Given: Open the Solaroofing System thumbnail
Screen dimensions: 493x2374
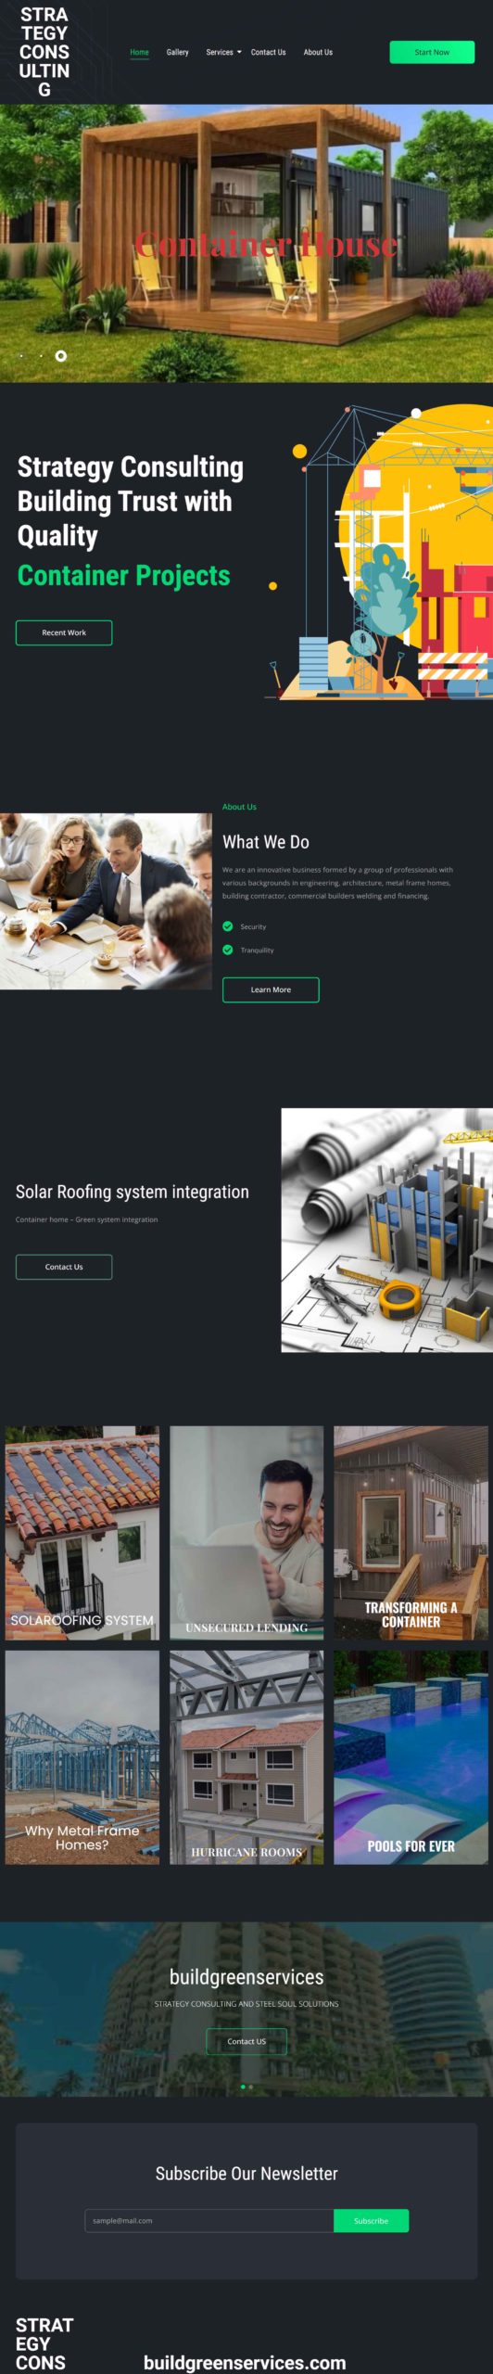Looking at the screenshot, I should [x=82, y=1533].
